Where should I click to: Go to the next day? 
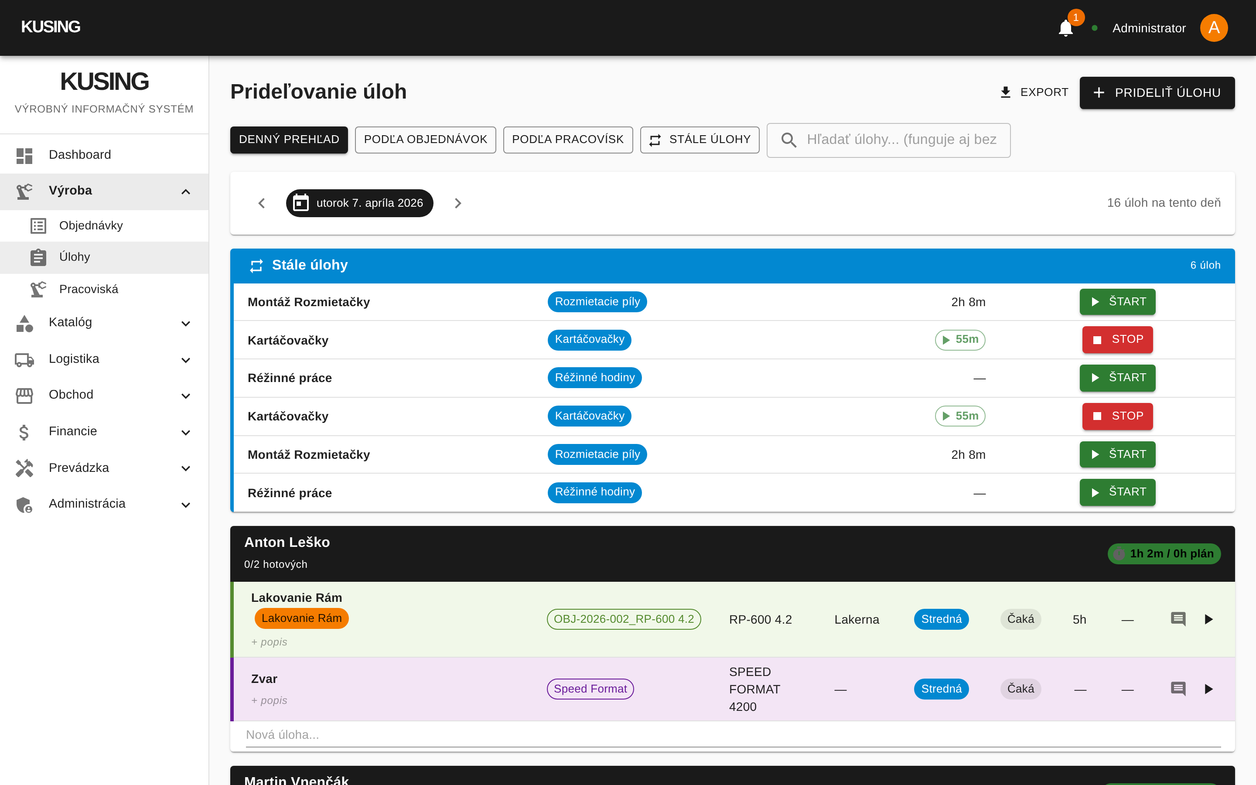point(458,203)
